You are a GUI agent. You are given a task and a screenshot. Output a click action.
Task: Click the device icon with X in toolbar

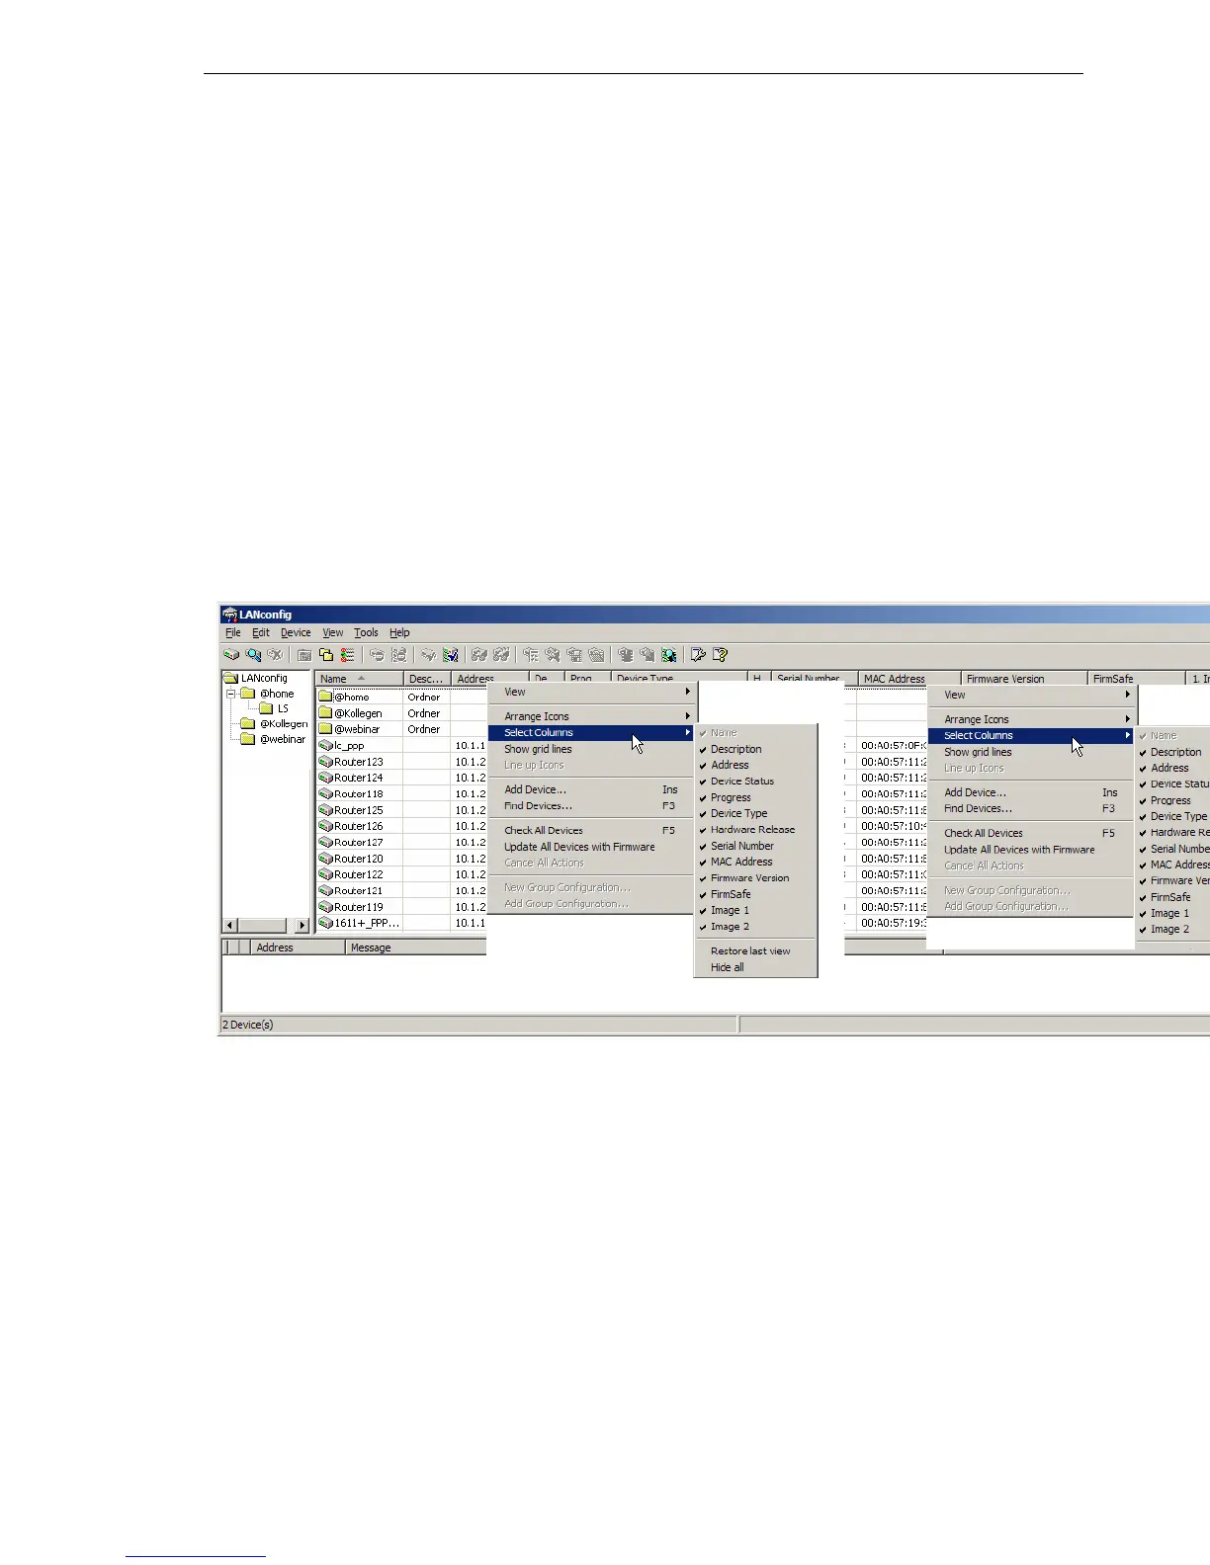275,654
